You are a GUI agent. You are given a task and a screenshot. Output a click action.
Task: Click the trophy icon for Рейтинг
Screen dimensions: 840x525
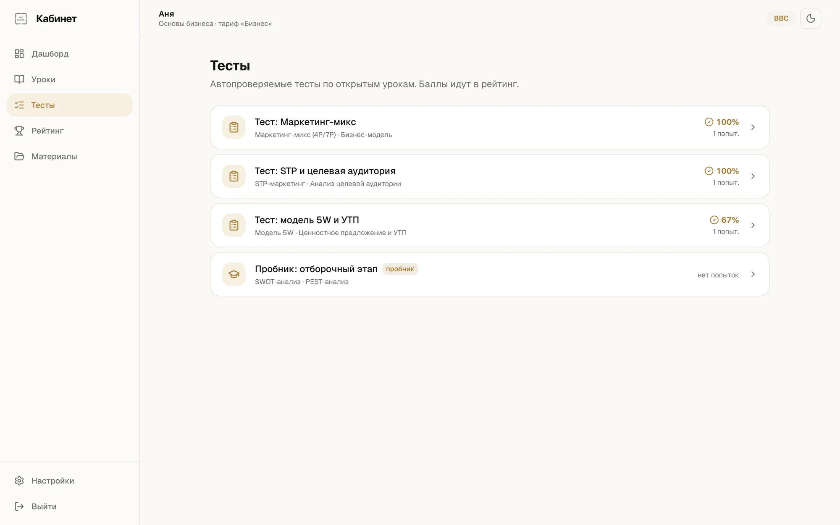[x=19, y=131]
